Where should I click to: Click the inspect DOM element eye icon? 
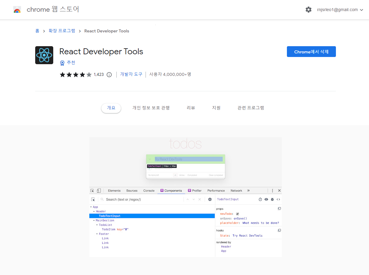(x=266, y=199)
